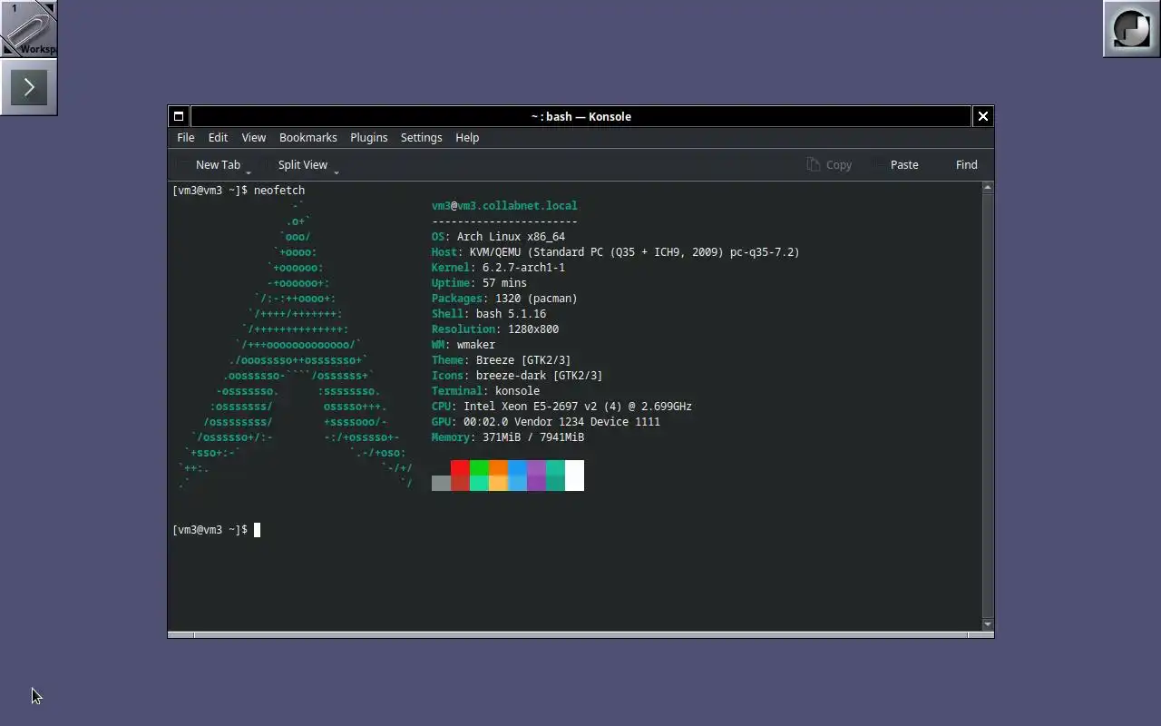Image resolution: width=1161 pixels, height=726 pixels.
Task: Click the scrollbar down arrow
Action: coord(988,624)
